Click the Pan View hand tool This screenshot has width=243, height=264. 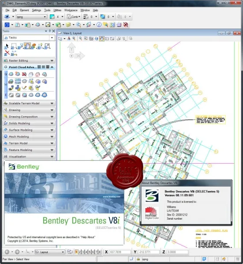coord(27,46)
